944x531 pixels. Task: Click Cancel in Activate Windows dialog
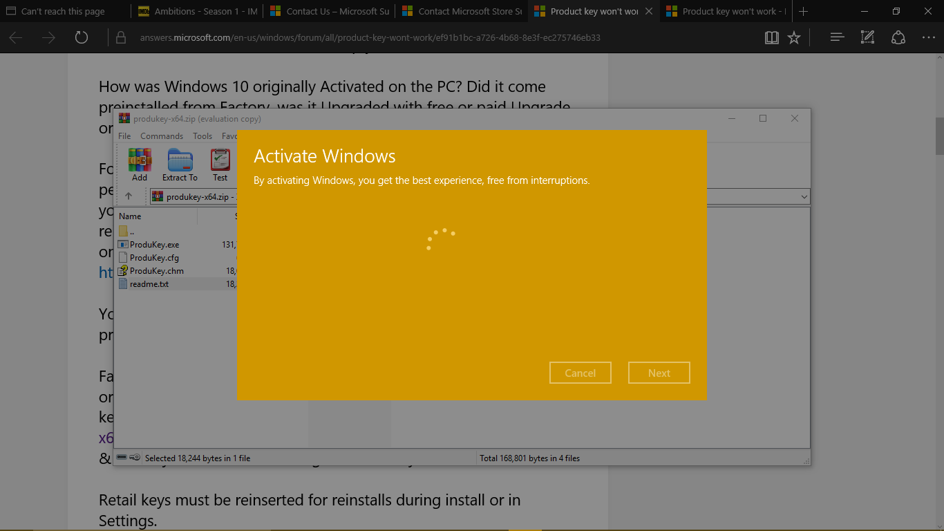580,373
